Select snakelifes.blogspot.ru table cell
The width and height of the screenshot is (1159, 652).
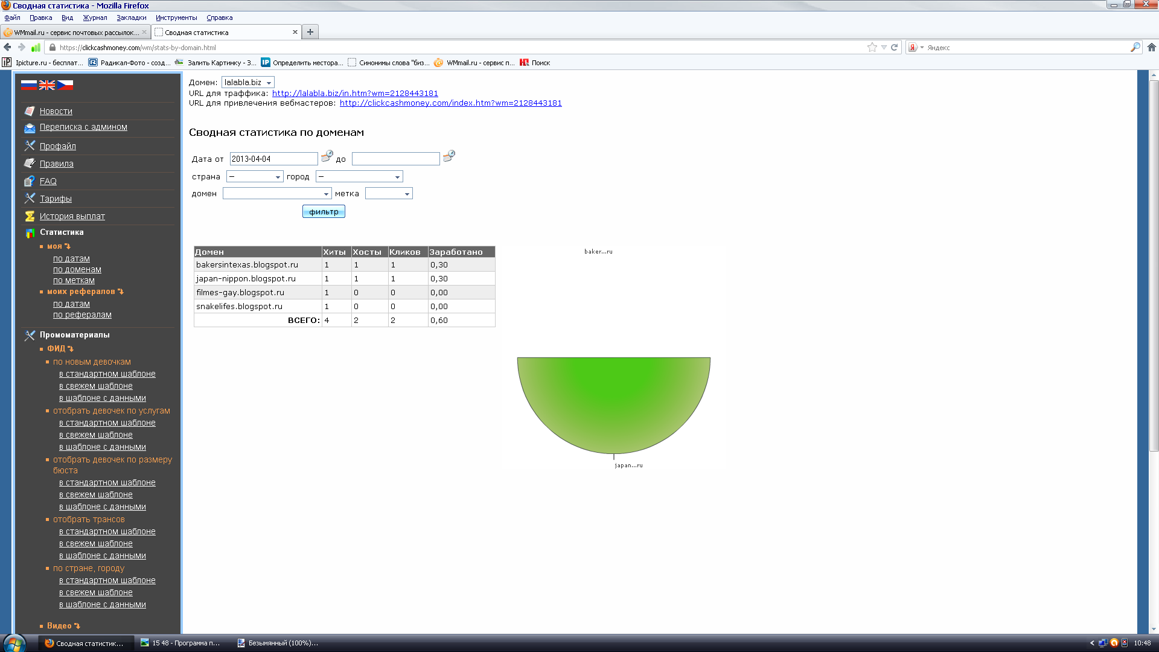coord(258,306)
